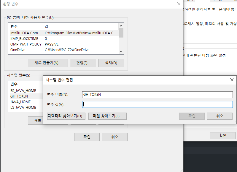Close the 환경 변수 window
The image size is (237, 172).
179,4
